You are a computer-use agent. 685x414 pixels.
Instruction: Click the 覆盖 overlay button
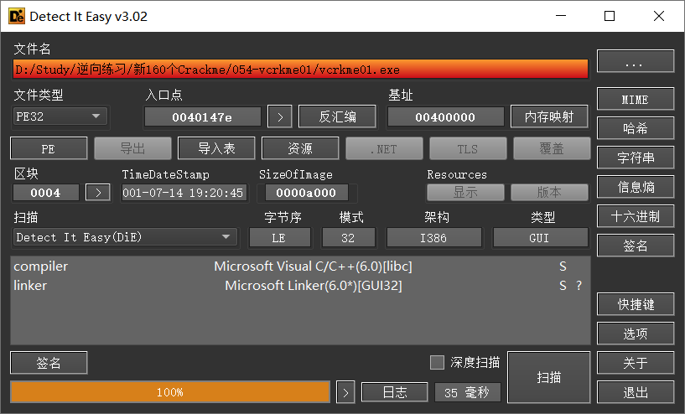552,148
